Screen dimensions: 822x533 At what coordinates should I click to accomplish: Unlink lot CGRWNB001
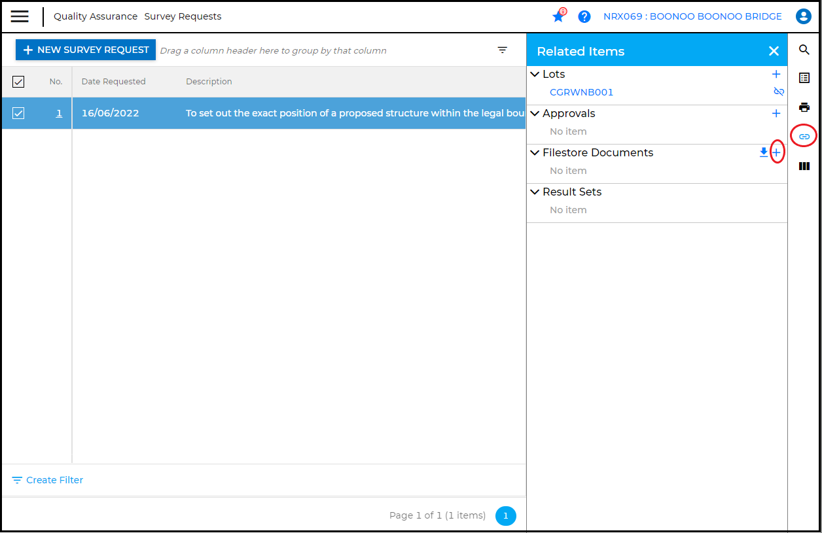778,92
